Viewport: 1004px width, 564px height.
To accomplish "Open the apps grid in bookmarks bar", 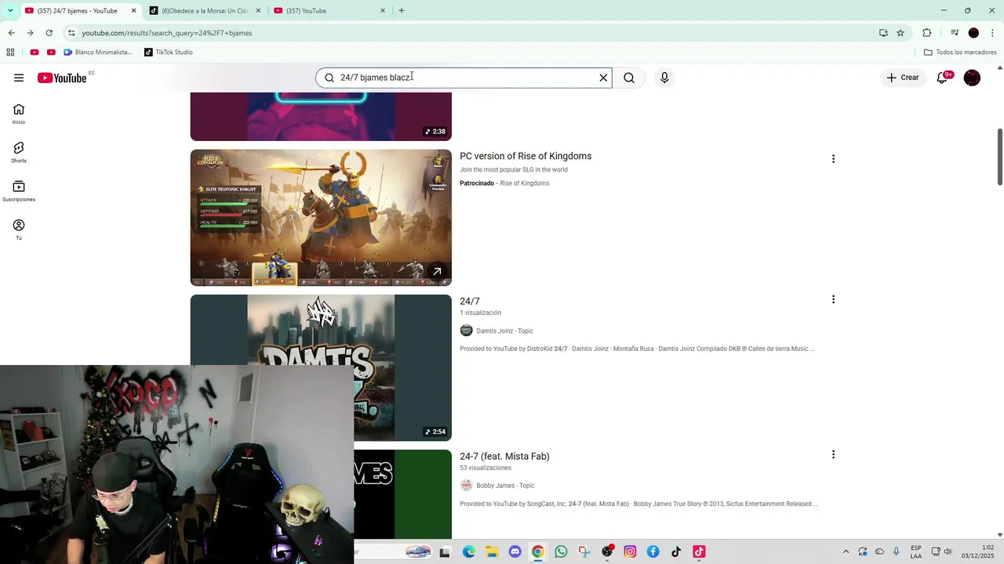I will pyautogui.click(x=10, y=52).
